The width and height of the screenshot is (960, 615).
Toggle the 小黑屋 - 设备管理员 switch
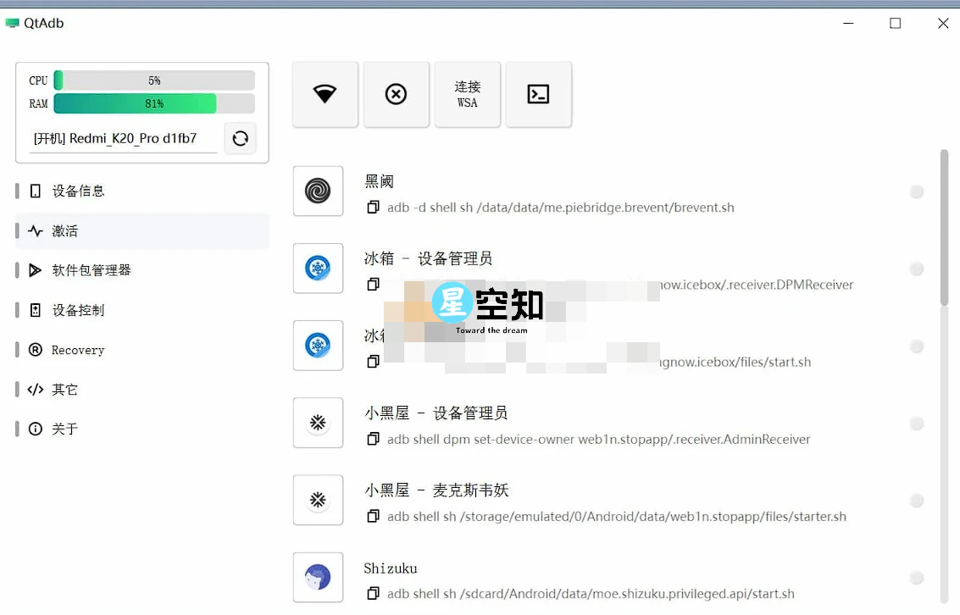[916, 424]
